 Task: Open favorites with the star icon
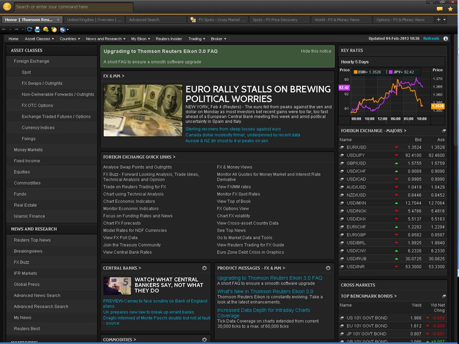450,9
